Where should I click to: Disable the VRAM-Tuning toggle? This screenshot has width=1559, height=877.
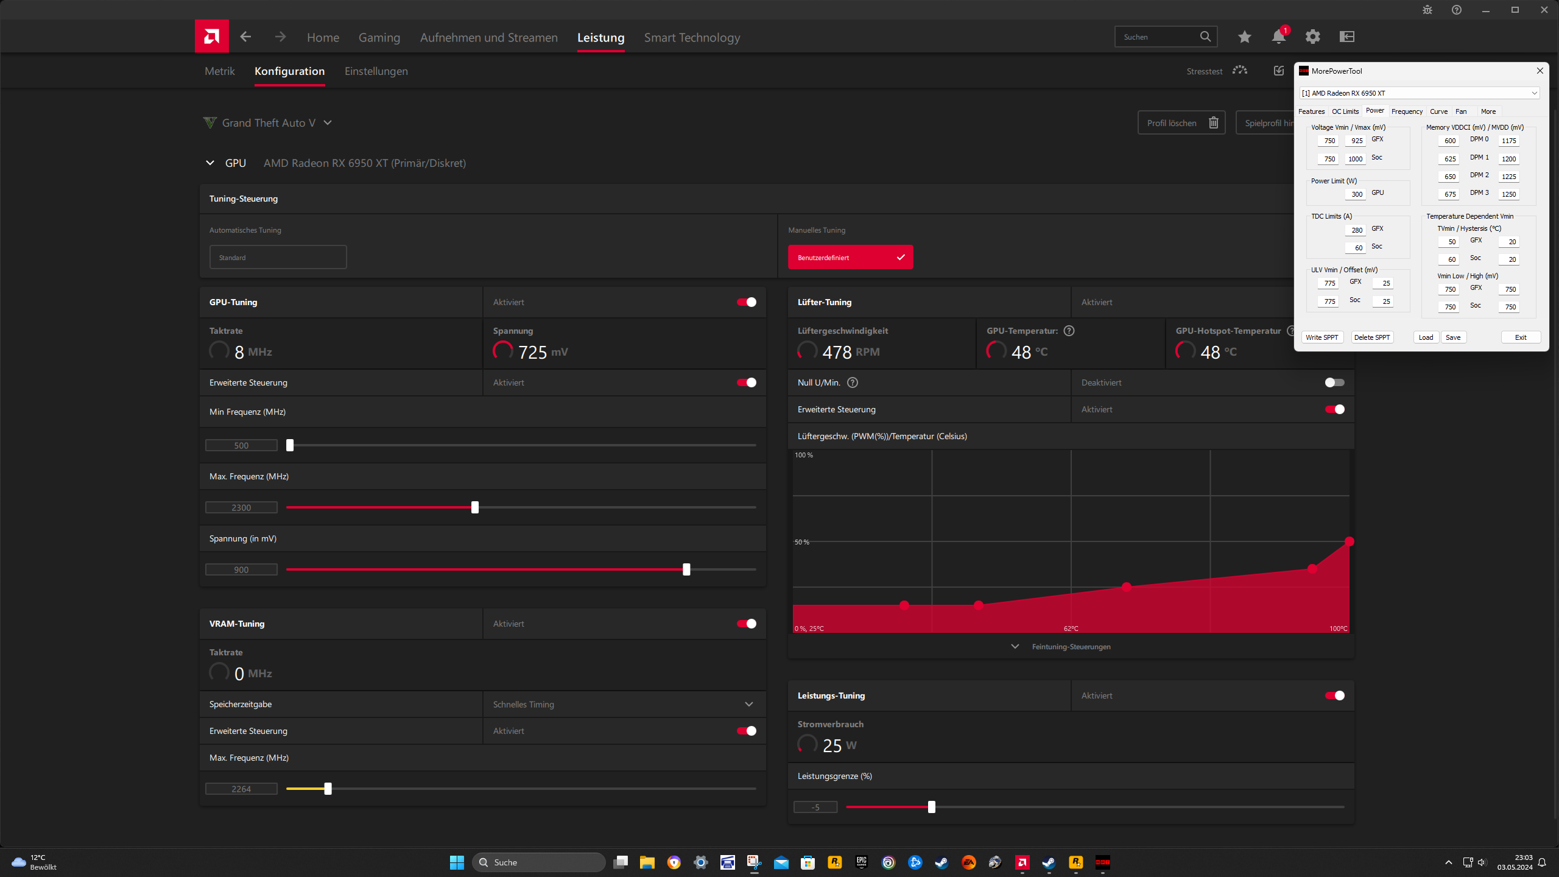click(x=747, y=624)
